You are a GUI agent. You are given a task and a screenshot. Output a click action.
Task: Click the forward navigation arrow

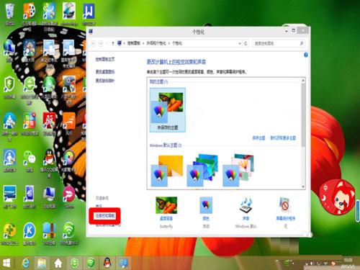101,43
